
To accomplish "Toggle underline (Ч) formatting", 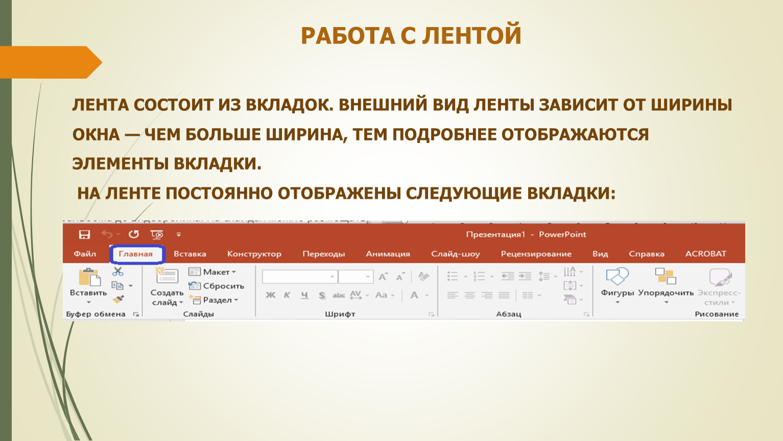I will [x=304, y=295].
